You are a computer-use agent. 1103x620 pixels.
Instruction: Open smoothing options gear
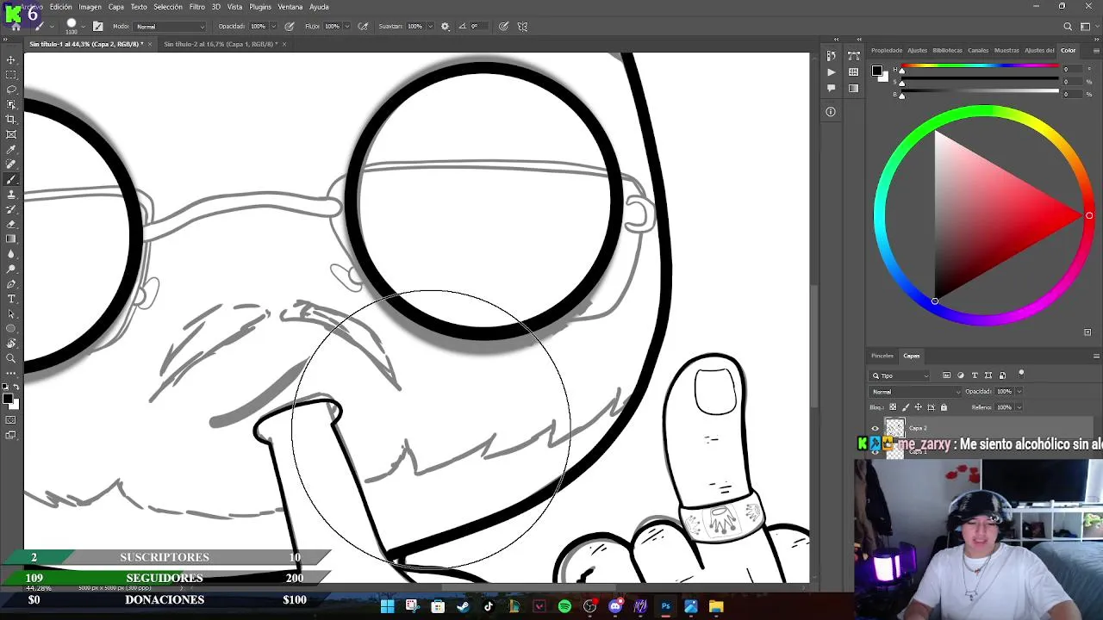pos(445,27)
